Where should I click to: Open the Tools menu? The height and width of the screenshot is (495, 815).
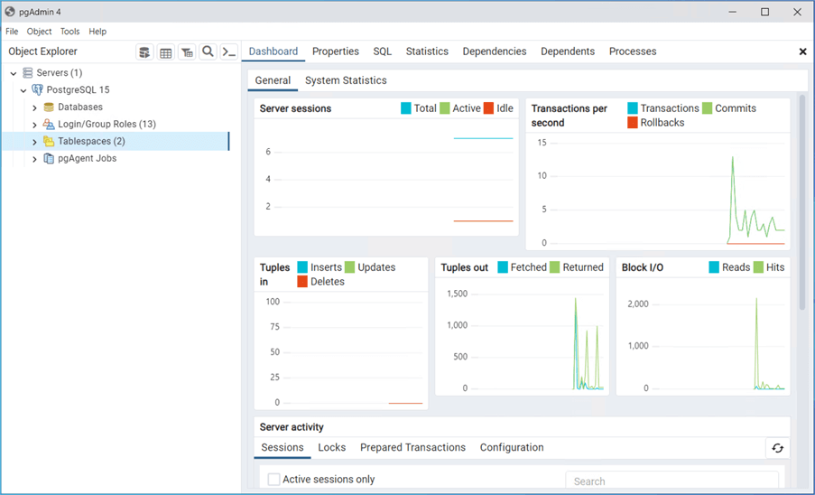pos(69,32)
